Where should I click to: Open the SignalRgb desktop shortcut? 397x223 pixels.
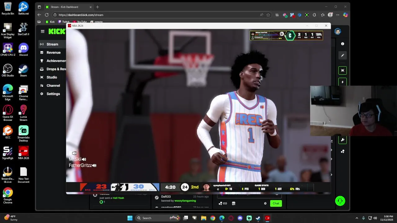(8, 153)
